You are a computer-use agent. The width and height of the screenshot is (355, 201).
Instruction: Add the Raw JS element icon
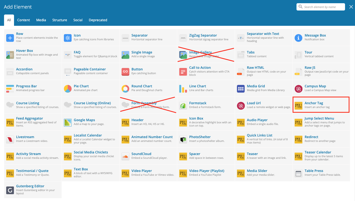[298, 72]
